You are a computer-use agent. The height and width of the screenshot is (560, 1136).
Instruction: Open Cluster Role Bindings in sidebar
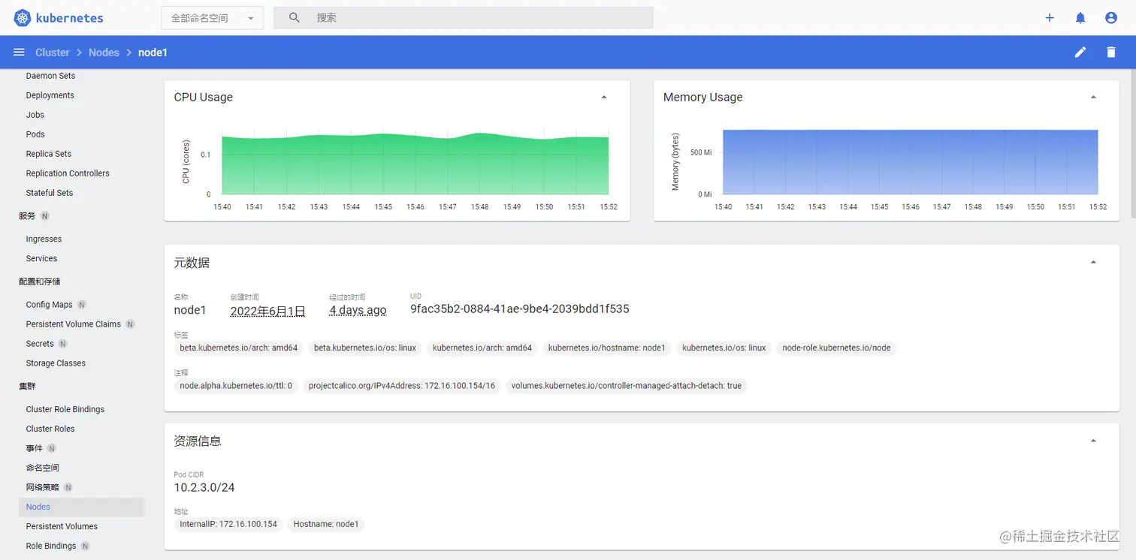pyautogui.click(x=65, y=409)
